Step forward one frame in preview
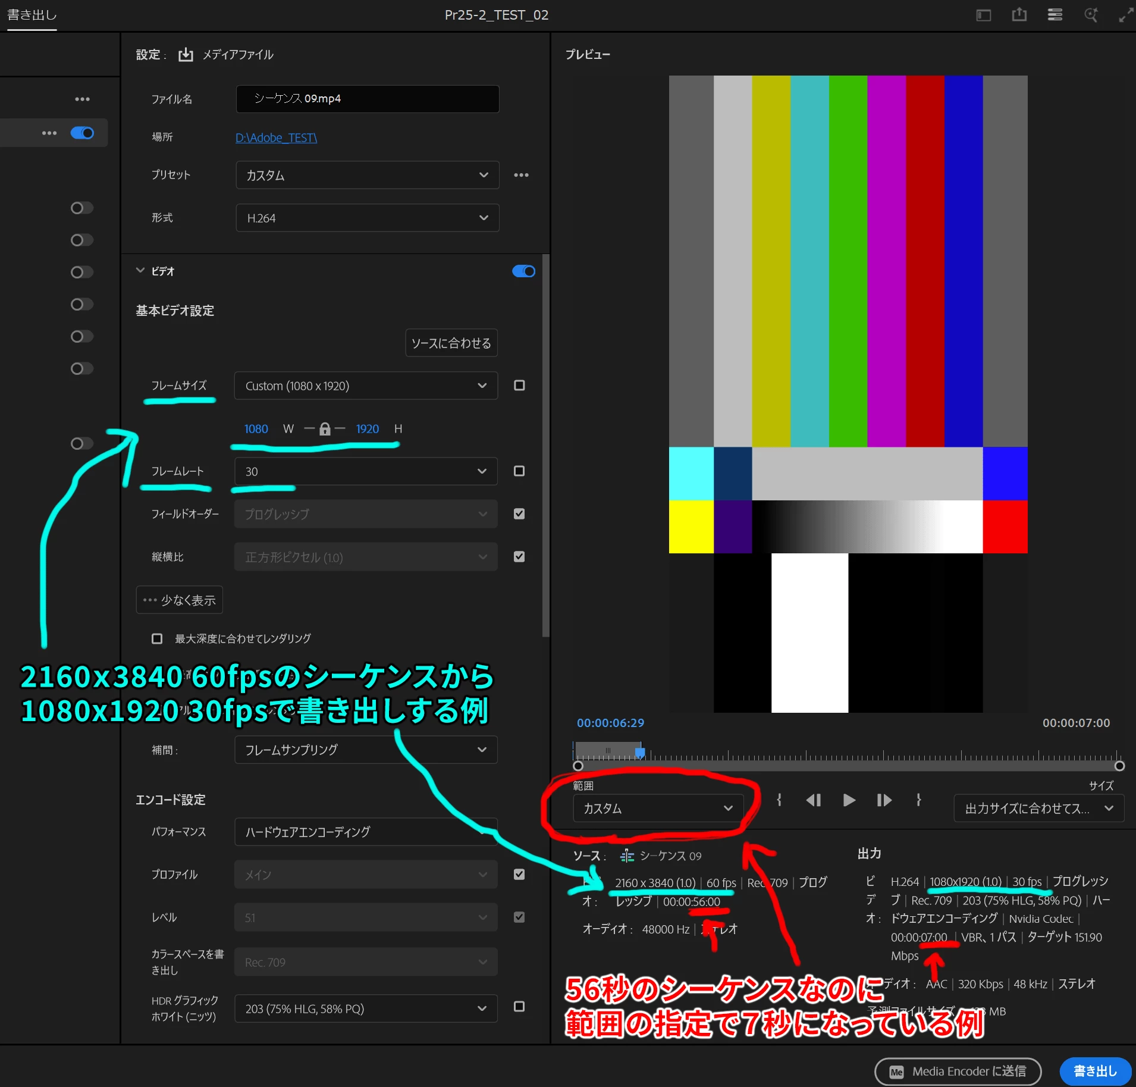The width and height of the screenshot is (1136, 1087). tap(884, 800)
